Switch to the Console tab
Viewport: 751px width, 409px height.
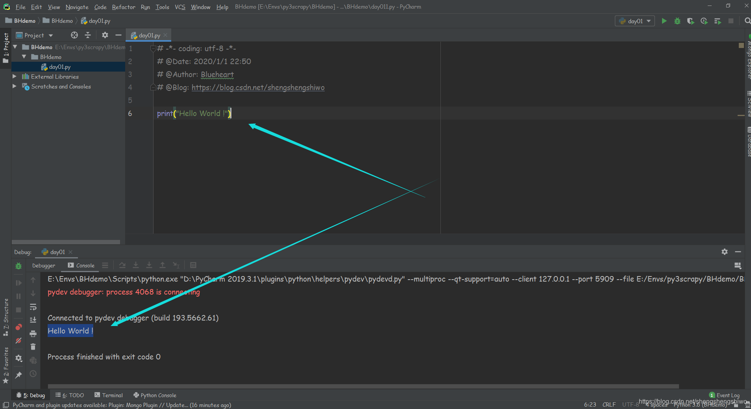coord(81,265)
